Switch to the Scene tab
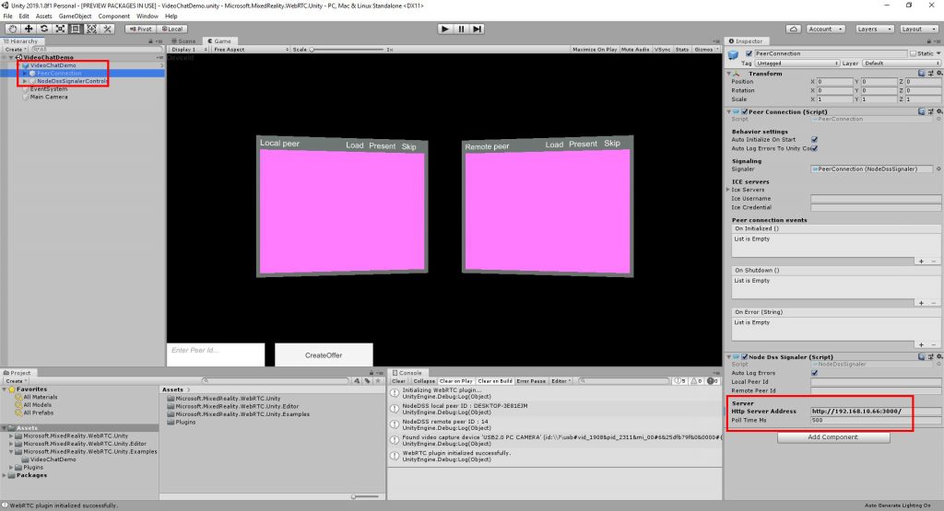Image resolution: width=944 pixels, height=511 pixels. [183, 41]
